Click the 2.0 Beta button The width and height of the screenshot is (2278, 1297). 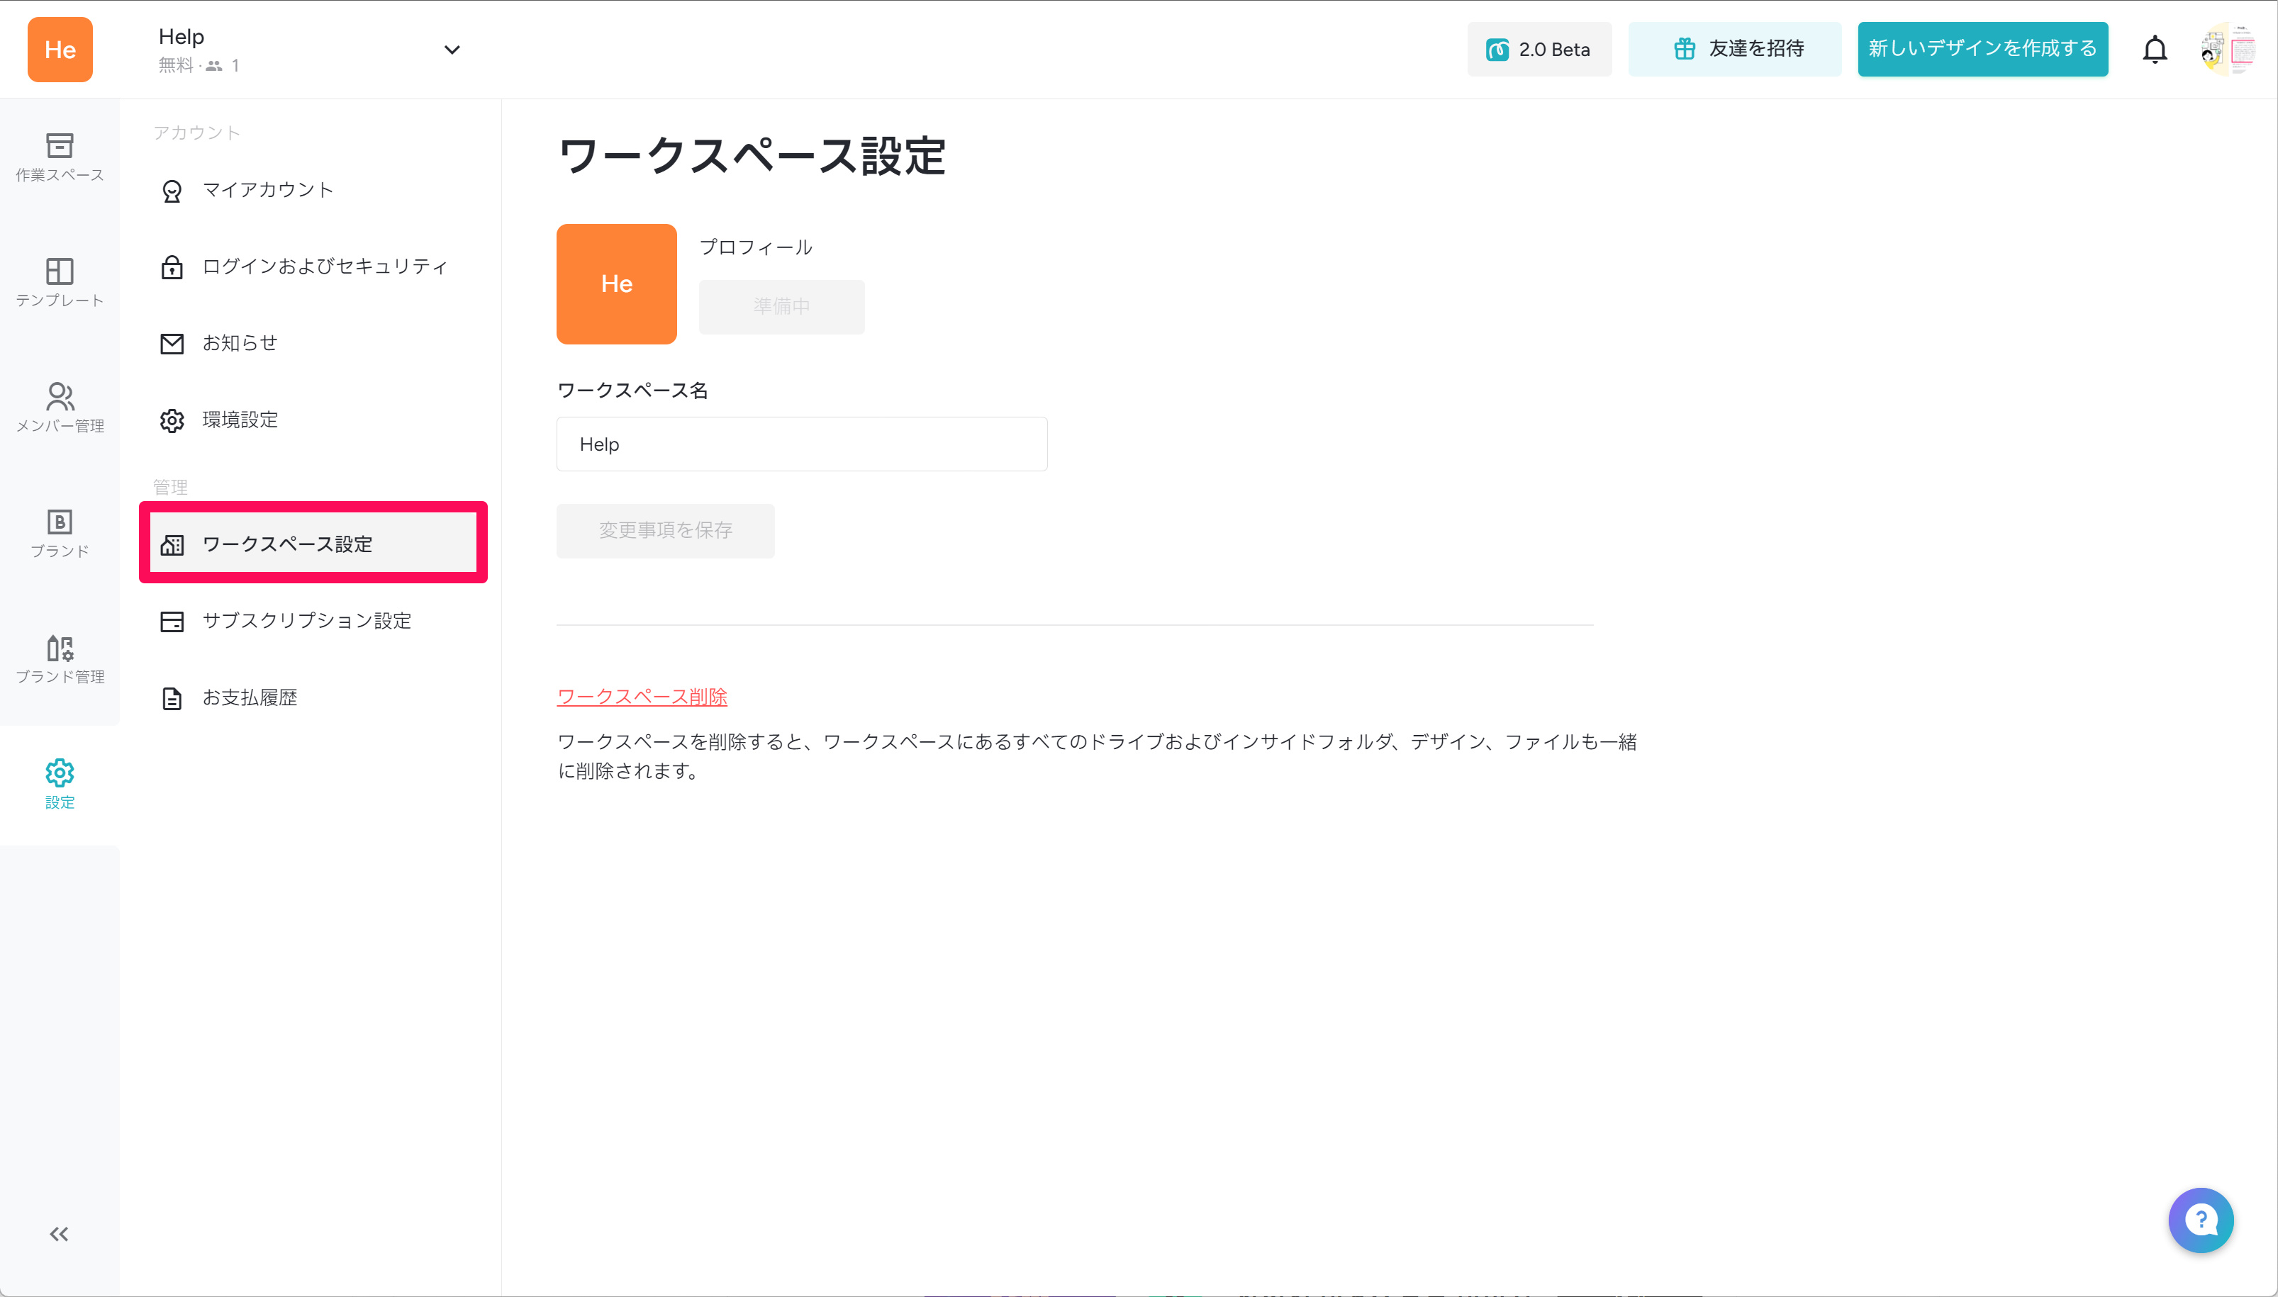[1539, 50]
